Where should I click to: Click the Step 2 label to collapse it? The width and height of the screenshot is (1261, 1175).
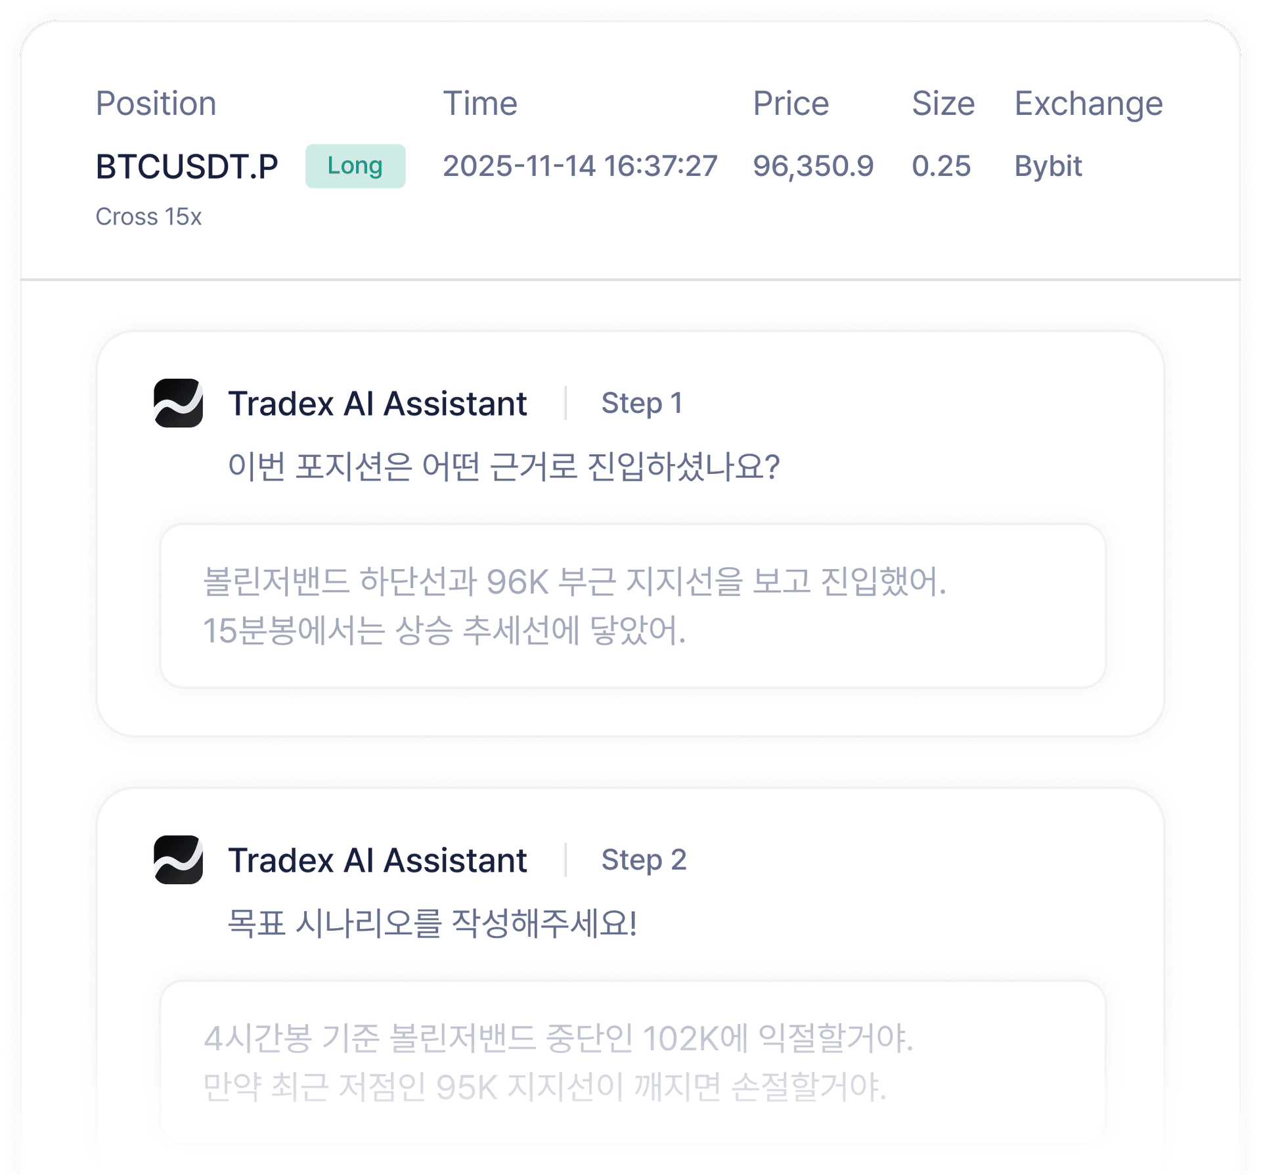644,860
